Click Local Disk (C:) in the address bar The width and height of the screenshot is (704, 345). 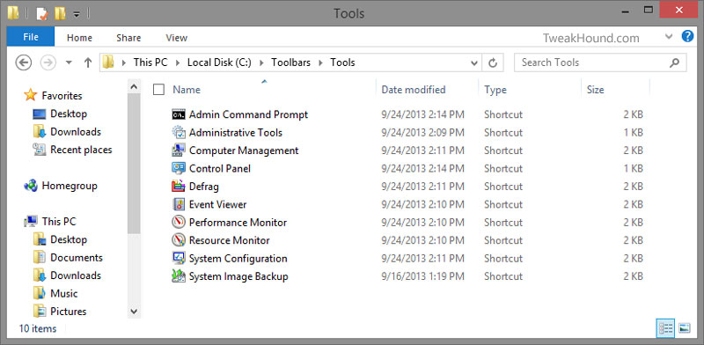pos(220,62)
